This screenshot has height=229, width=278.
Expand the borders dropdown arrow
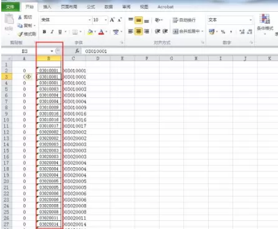(x=80, y=32)
